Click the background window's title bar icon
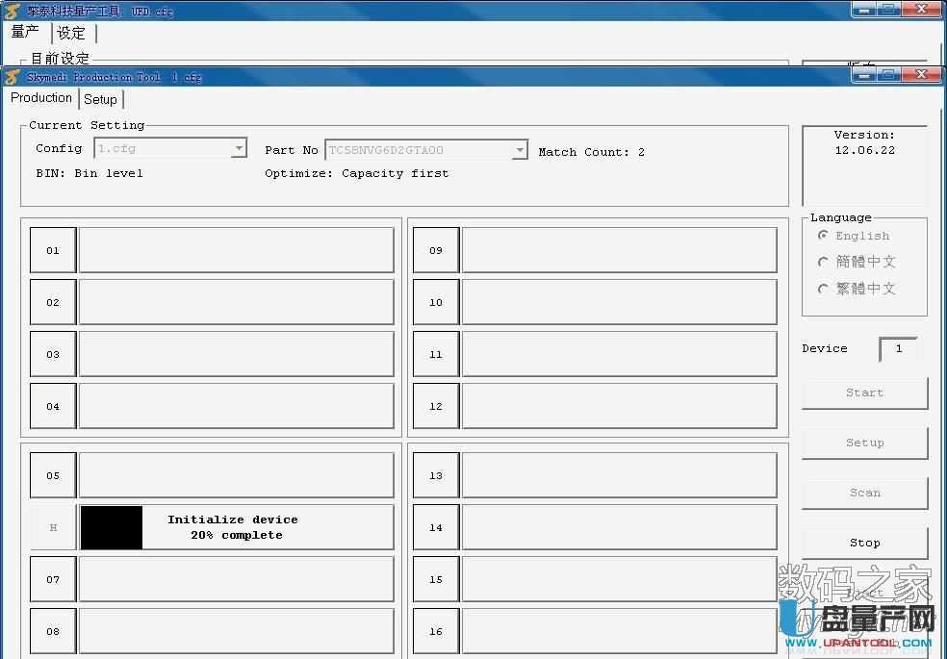 point(13,12)
